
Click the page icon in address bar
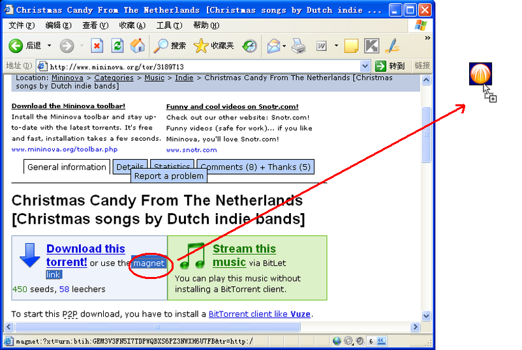pos(42,66)
